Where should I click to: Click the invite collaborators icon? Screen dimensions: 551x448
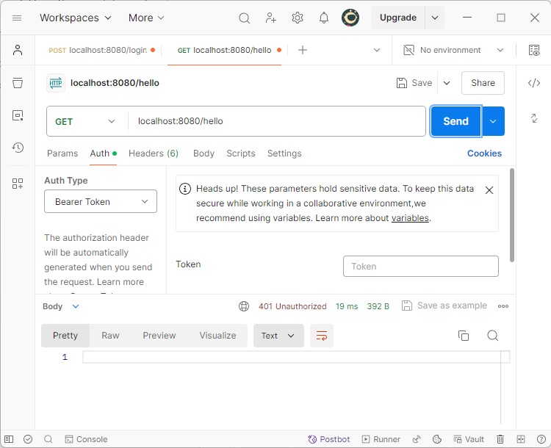point(271,18)
